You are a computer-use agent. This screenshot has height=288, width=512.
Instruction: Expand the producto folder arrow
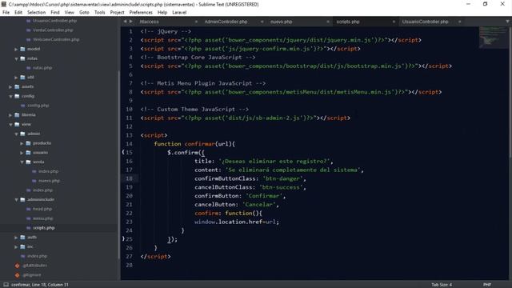click(22, 143)
